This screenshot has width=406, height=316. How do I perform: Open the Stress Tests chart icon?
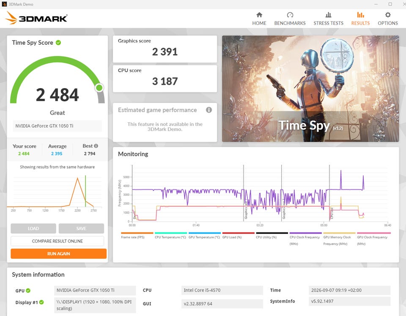coord(328,15)
